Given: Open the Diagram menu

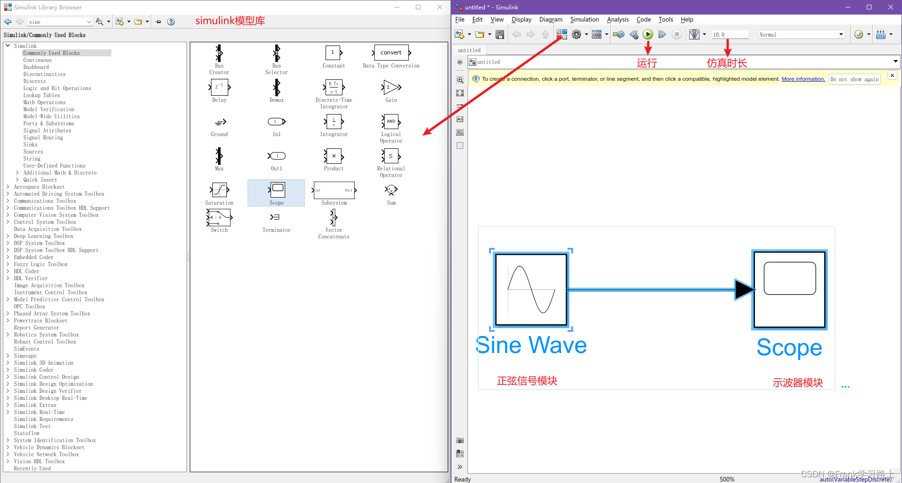Looking at the screenshot, I should 551,19.
